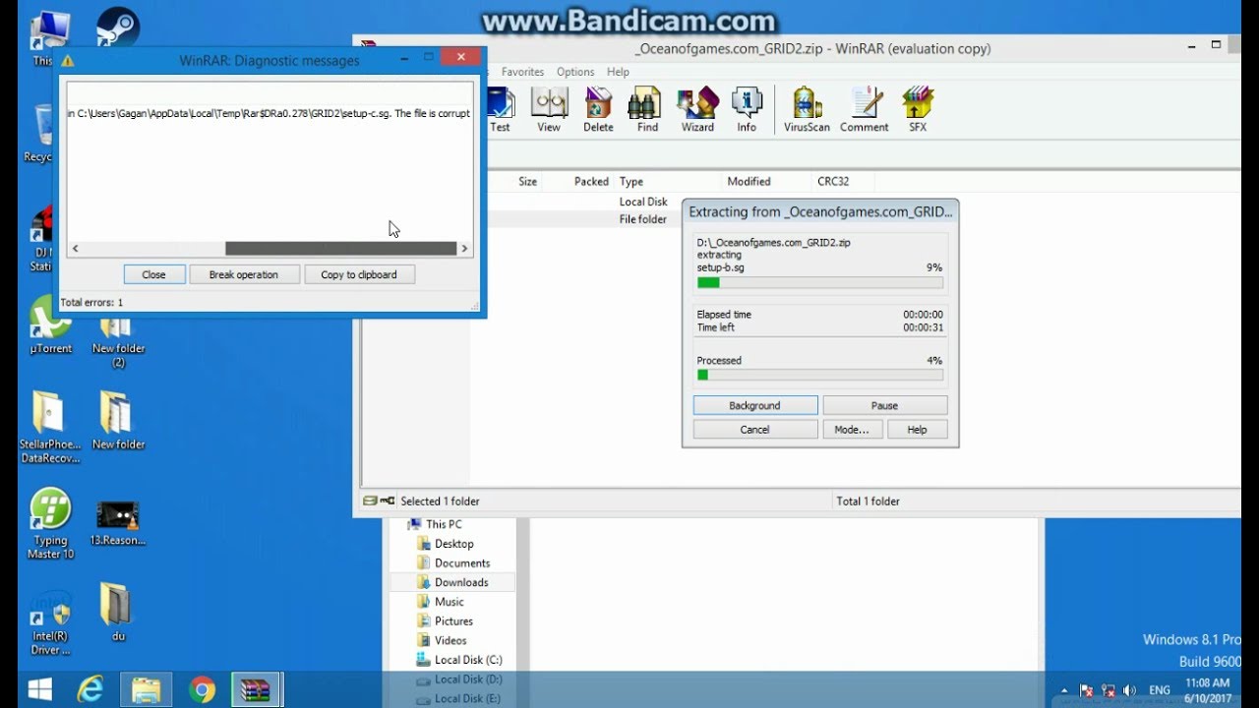Click the Processed progress bar

click(820, 375)
